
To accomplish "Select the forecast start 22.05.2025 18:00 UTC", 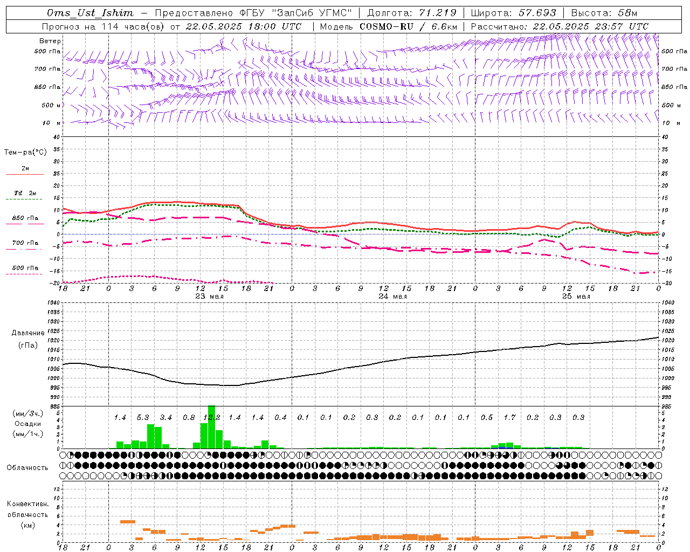I will [244, 26].
